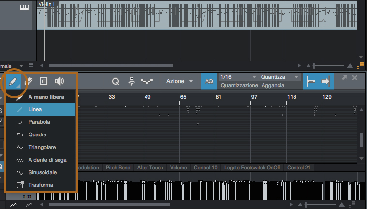
Task: Choose the Trasforma tool option
Action: [41, 185]
